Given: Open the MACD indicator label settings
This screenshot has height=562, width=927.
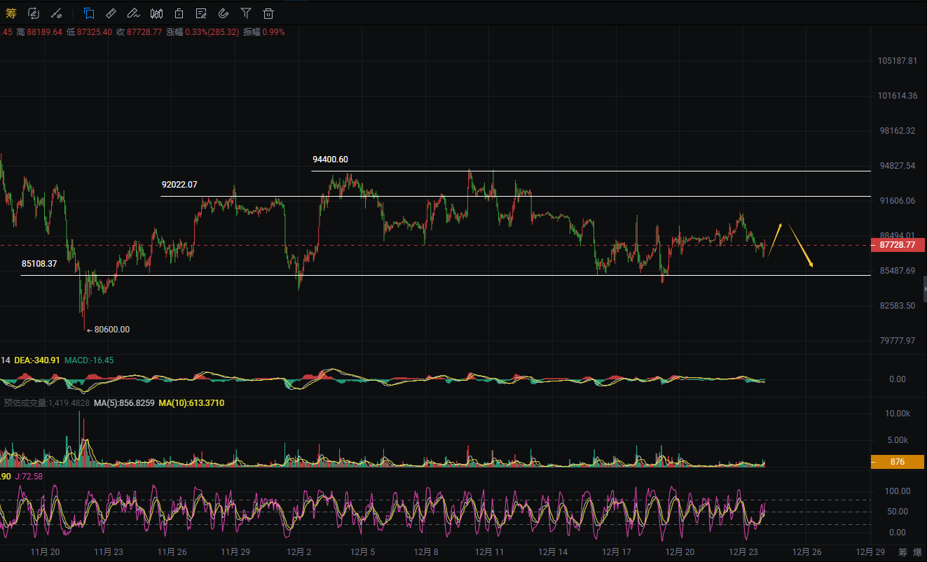Looking at the screenshot, I should [x=89, y=360].
